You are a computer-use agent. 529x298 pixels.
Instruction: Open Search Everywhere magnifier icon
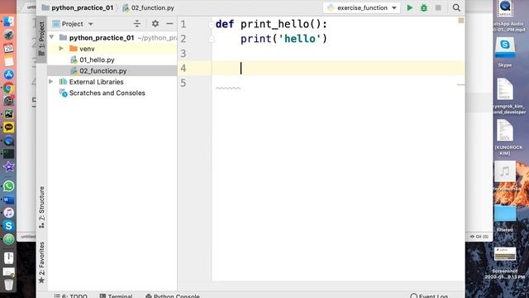point(456,7)
